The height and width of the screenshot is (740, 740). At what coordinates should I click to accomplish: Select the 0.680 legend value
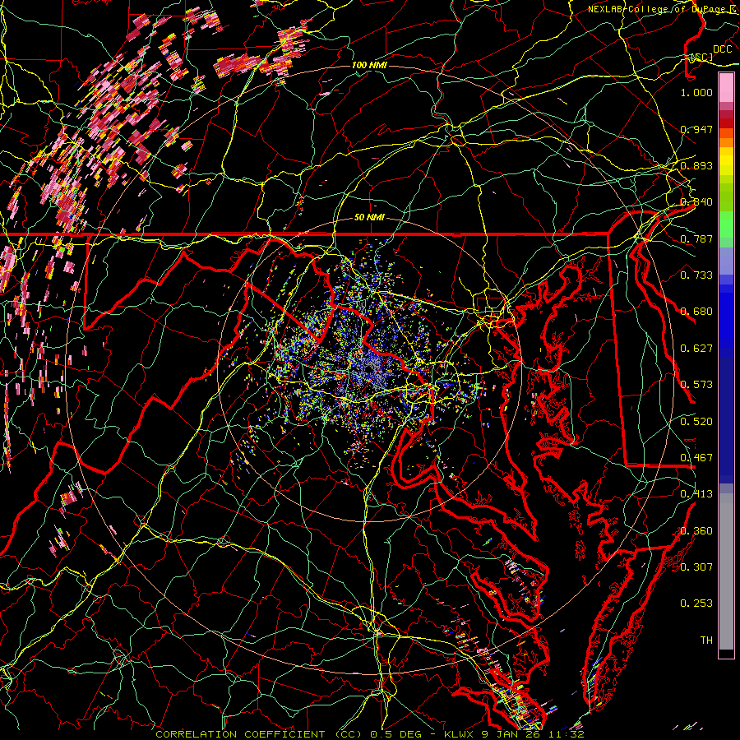[696, 312]
